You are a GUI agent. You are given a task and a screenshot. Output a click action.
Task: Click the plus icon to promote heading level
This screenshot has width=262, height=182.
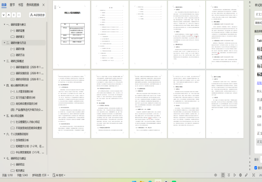(x=14, y=15)
